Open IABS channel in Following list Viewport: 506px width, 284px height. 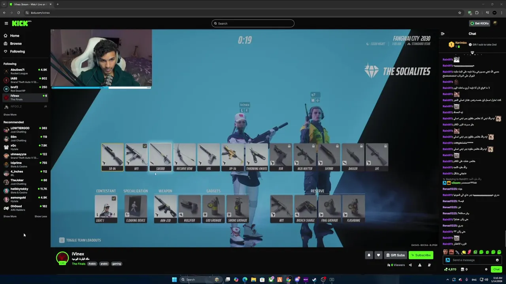point(25,80)
